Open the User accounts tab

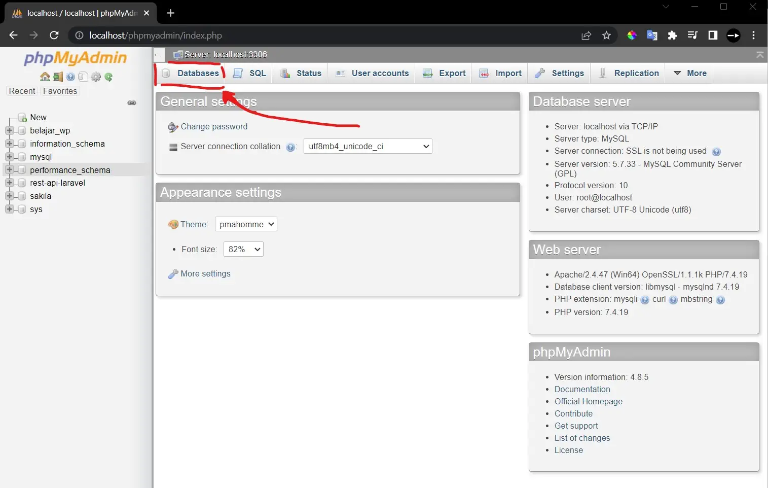point(372,73)
